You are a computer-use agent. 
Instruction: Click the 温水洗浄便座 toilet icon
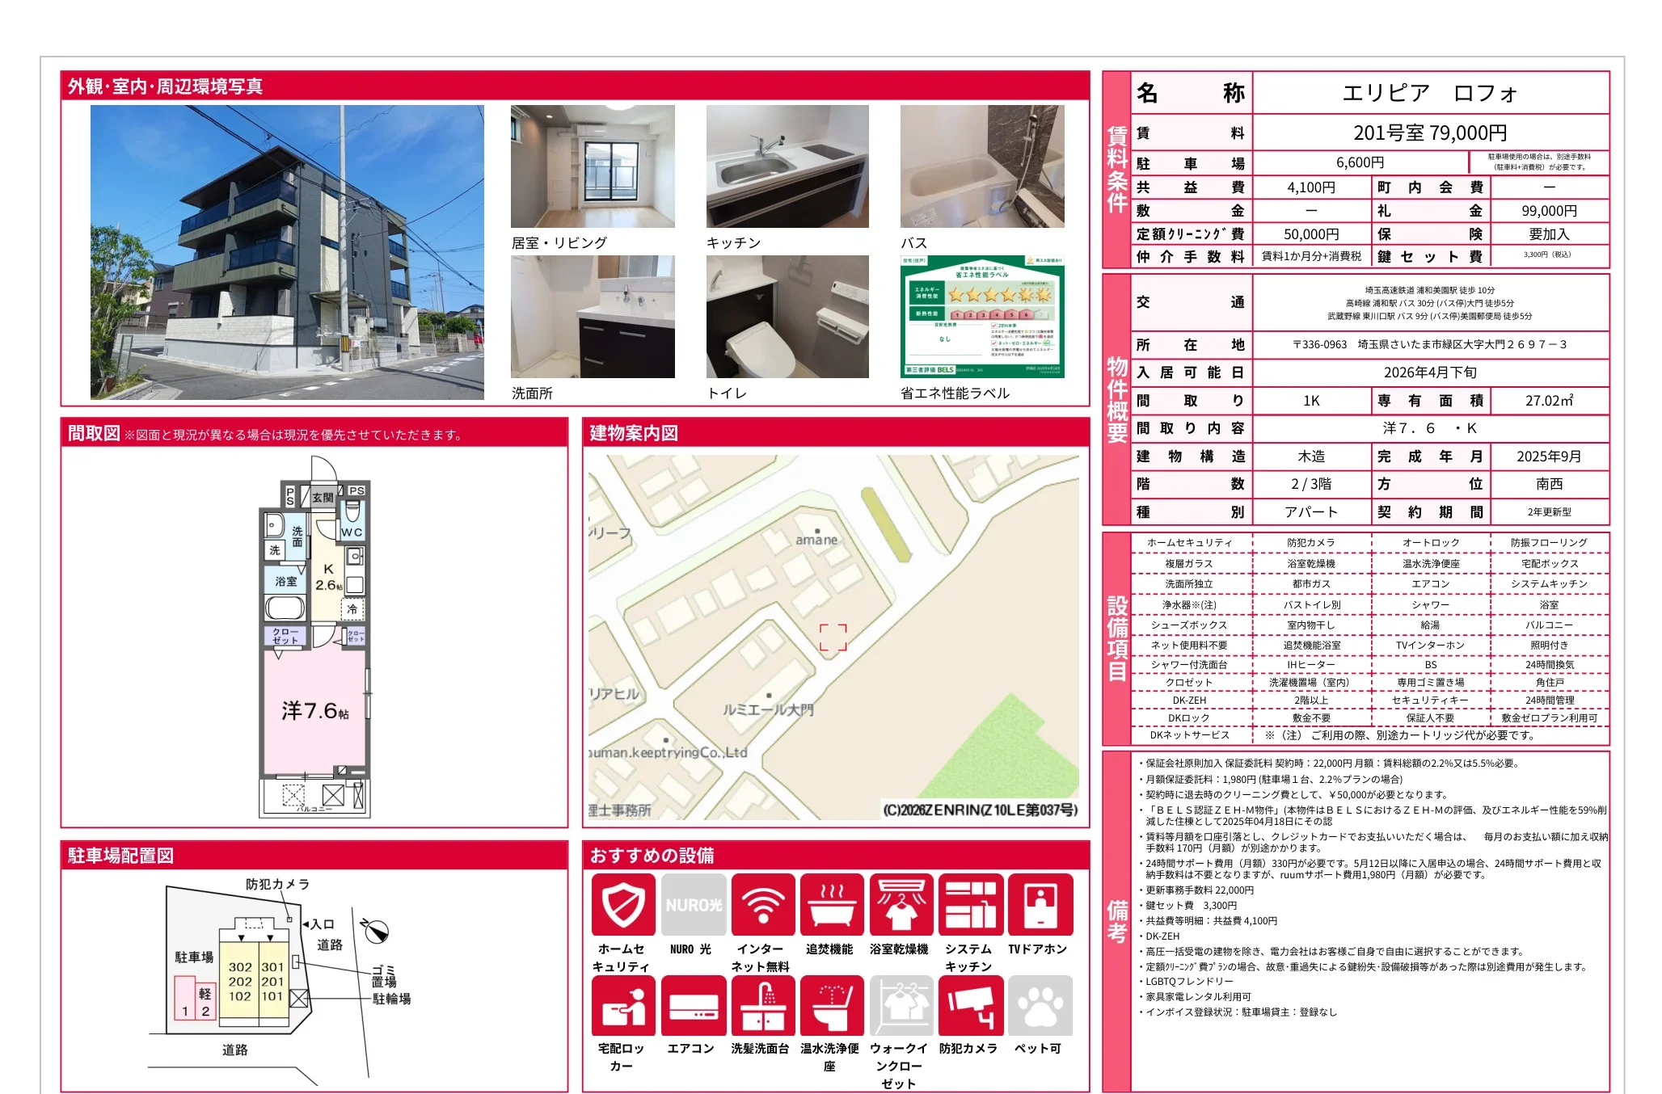pos(832,1005)
